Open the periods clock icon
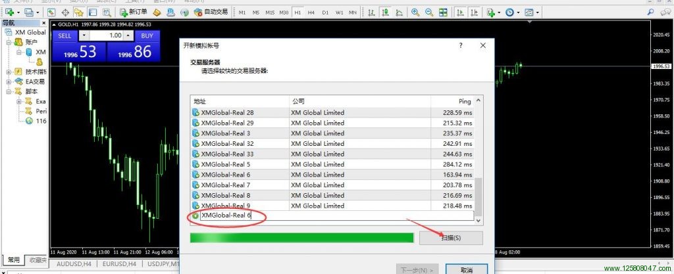This screenshot has height=274, width=674. (x=510, y=12)
